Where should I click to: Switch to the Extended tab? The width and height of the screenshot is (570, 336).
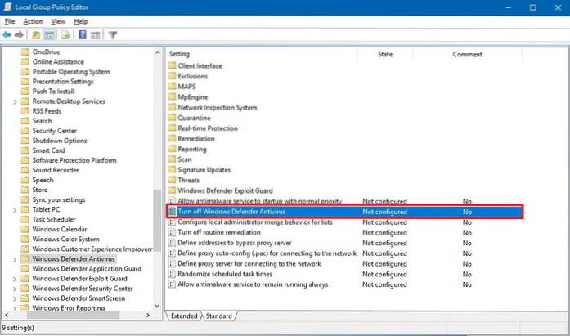[x=184, y=316]
